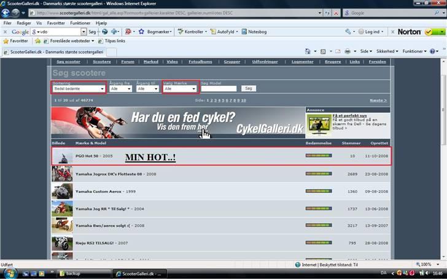Click the Norton green checkmark status icon

click(429, 32)
